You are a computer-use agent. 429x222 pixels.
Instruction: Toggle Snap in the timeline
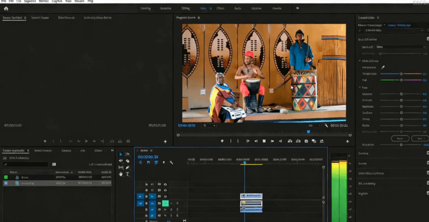pyautogui.click(x=148, y=162)
